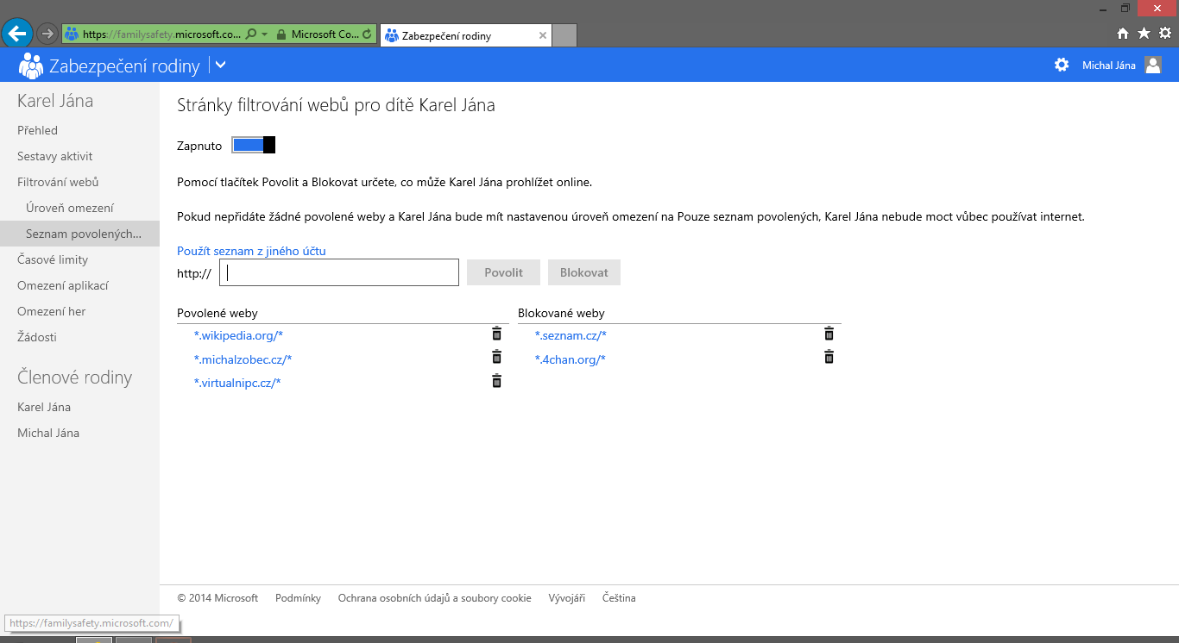Change language via the Čeština footer link
Screen dimensions: 1179x643
pos(619,598)
